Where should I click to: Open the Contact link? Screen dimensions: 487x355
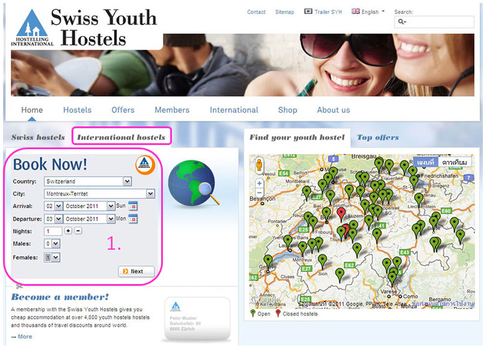[x=256, y=12]
